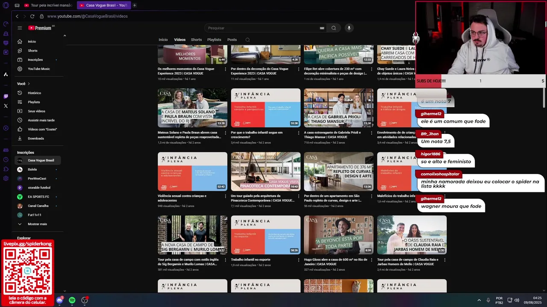Switch to Tour pela incrível mansão browser tab
This screenshot has height=307, width=547.
point(48,6)
